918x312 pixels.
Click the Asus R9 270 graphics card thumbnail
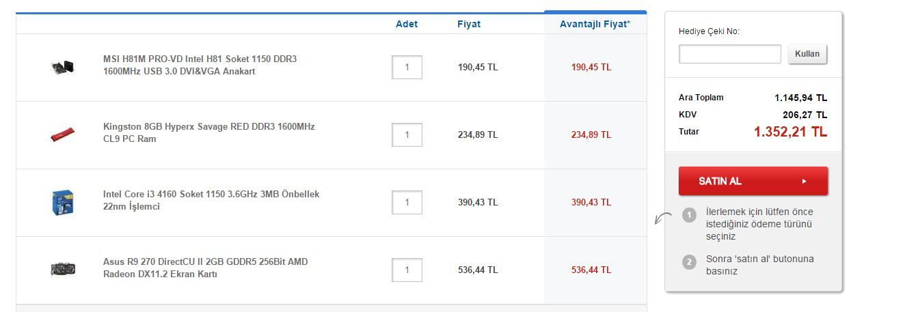tap(62, 269)
